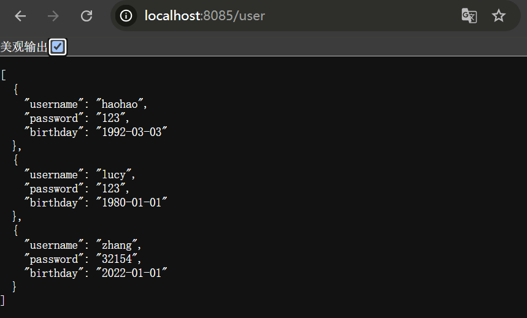Click the "1980-01-01" birthday value
This screenshot has height=318, width=527.
point(131,202)
